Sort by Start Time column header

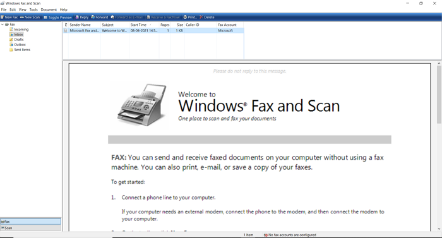[144, 25]
